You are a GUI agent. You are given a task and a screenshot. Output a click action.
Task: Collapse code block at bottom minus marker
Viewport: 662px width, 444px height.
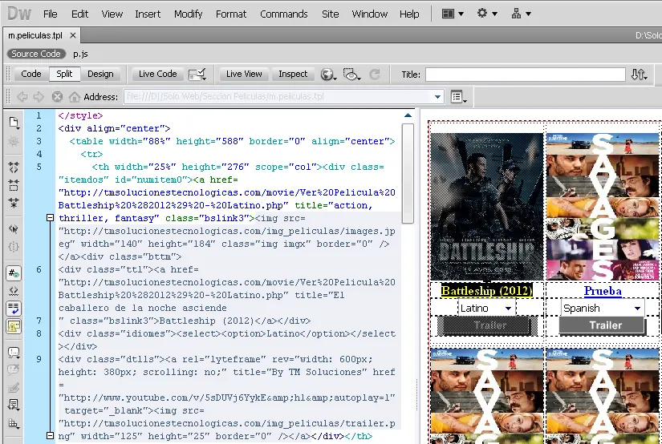tap(50, 435)
